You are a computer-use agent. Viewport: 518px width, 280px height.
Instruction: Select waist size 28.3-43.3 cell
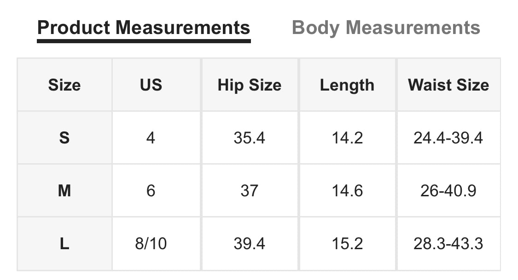[x=448, y=244]
